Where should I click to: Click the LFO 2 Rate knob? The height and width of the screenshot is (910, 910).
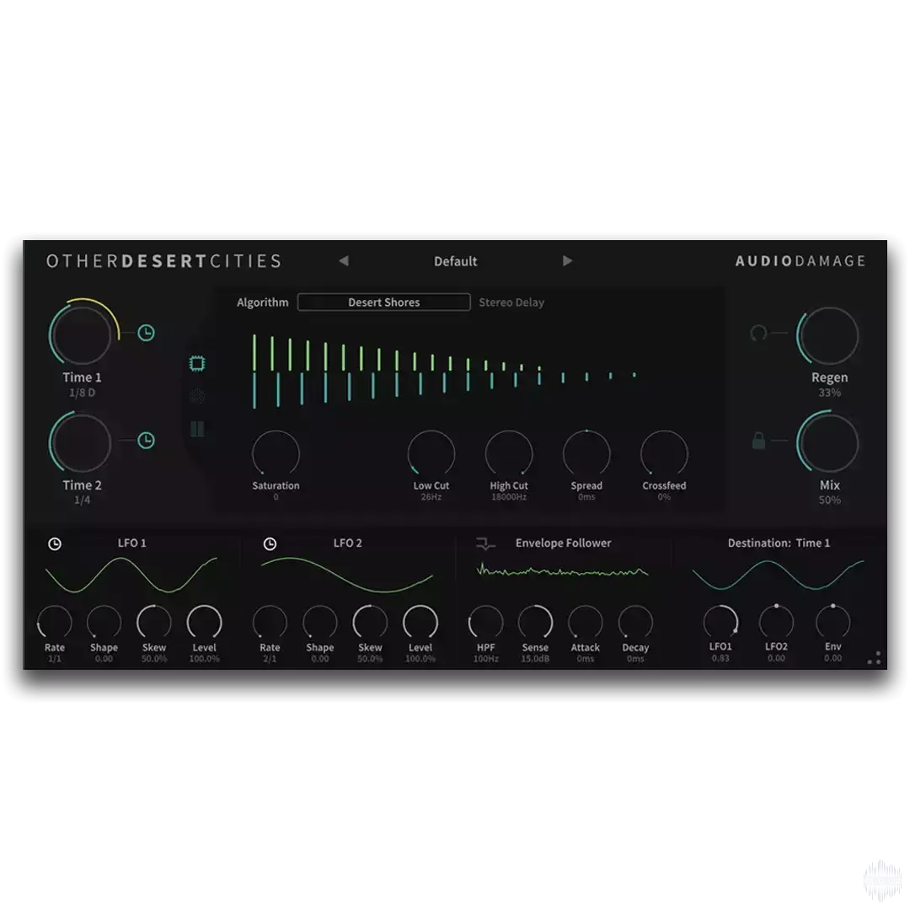coord(270,622)
